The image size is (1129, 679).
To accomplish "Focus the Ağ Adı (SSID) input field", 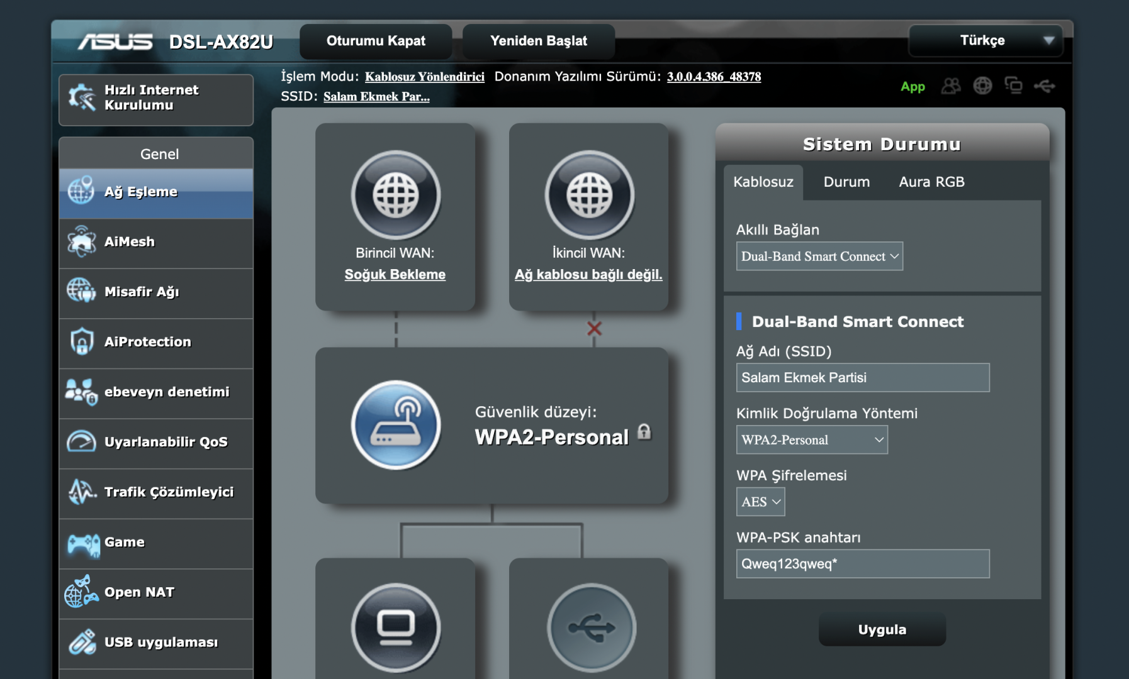I will click(863, 378).
